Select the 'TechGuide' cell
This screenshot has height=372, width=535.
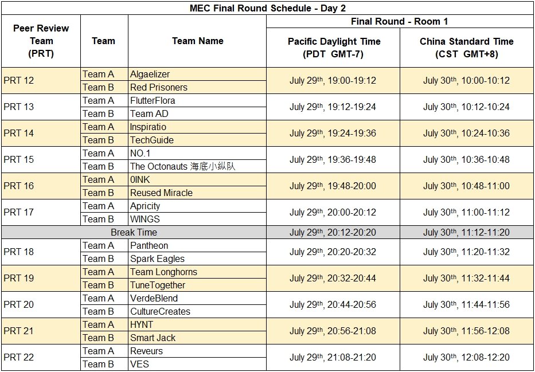(152, 140)
